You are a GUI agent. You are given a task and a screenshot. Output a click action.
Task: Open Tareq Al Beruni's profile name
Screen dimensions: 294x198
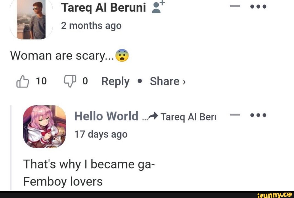(103, 8)
